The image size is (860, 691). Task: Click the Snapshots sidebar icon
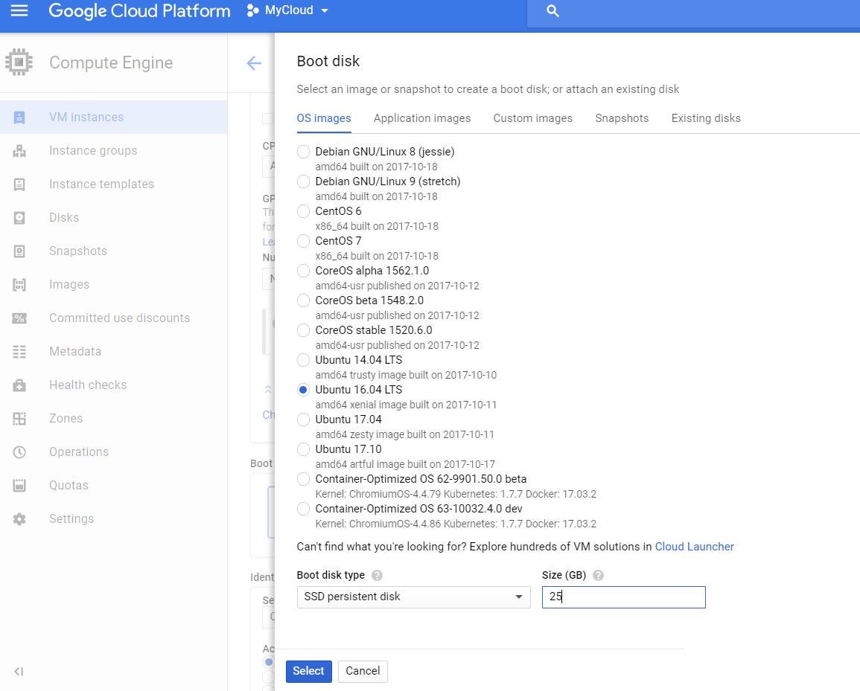19,251
